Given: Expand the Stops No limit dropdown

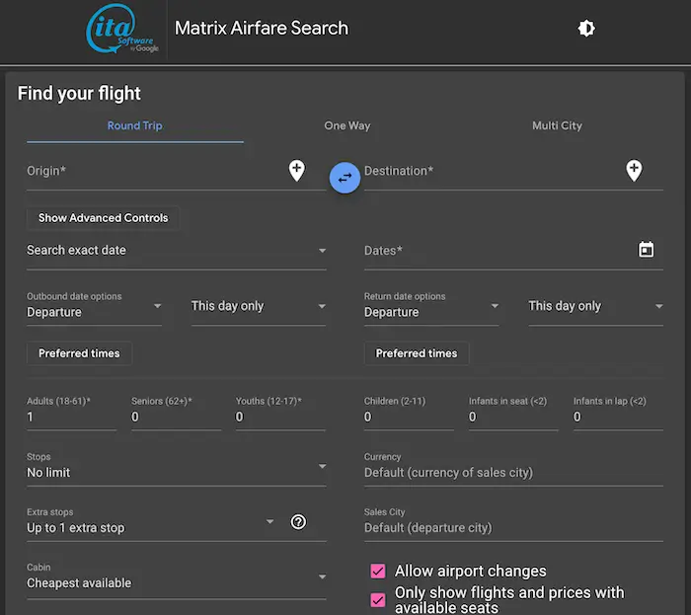Looking at the screenshot, I should [x=177, y=468].
